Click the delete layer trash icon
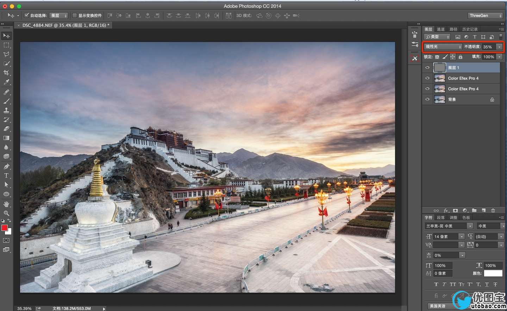 (493, 211)
